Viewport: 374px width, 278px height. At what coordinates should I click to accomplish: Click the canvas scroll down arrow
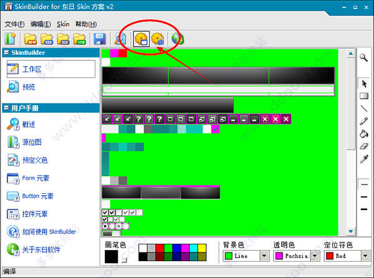coord(350,231)
